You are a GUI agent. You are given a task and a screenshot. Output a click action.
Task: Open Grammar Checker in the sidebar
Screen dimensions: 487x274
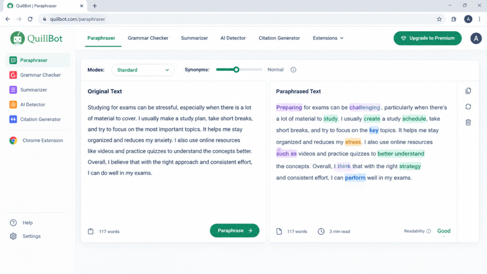(38, 75)
